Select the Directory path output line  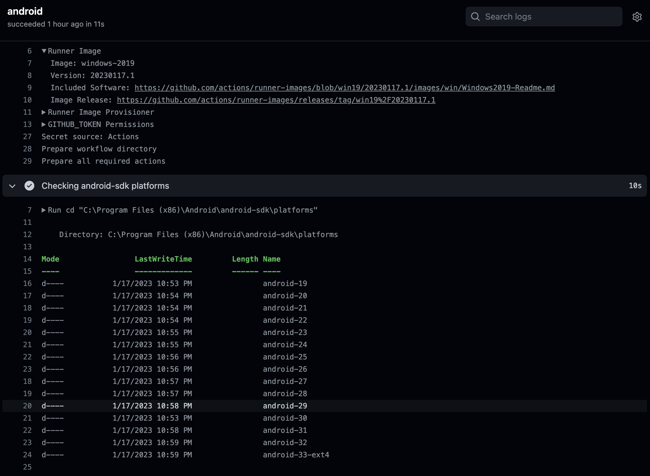pos(198,235)
